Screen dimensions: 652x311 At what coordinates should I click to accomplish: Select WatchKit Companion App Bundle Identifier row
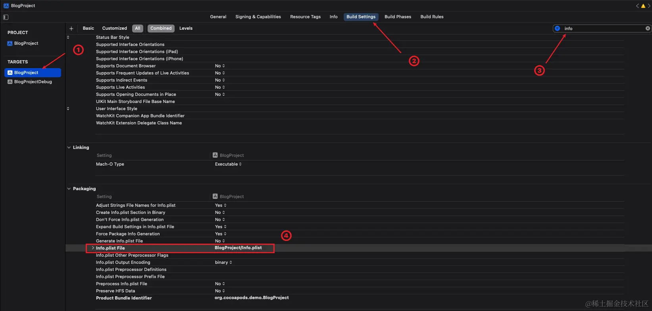point(140,116)
